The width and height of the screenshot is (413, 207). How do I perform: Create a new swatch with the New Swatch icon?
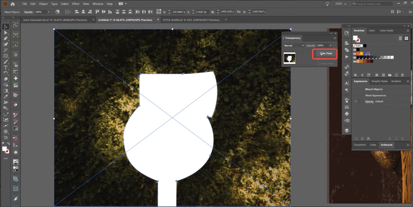click(x=396, y=75)
